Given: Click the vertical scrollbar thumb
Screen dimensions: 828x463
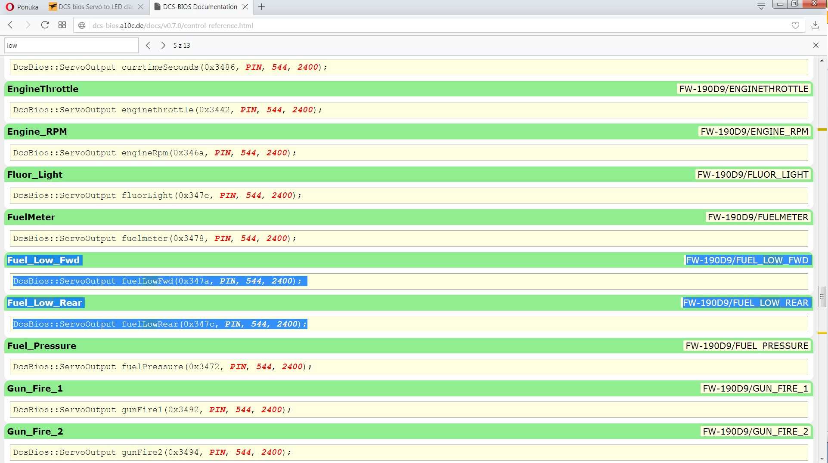Looking at the screenshot, I should (x=822, y=296).
